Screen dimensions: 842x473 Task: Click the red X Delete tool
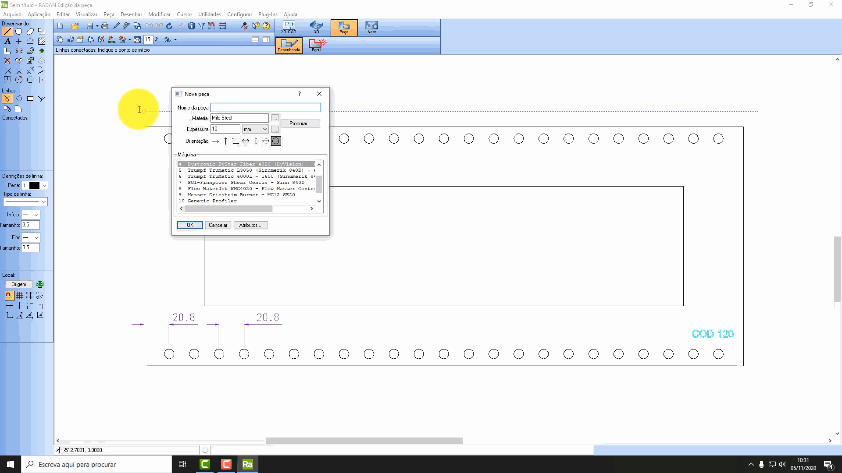pos(7,61)
